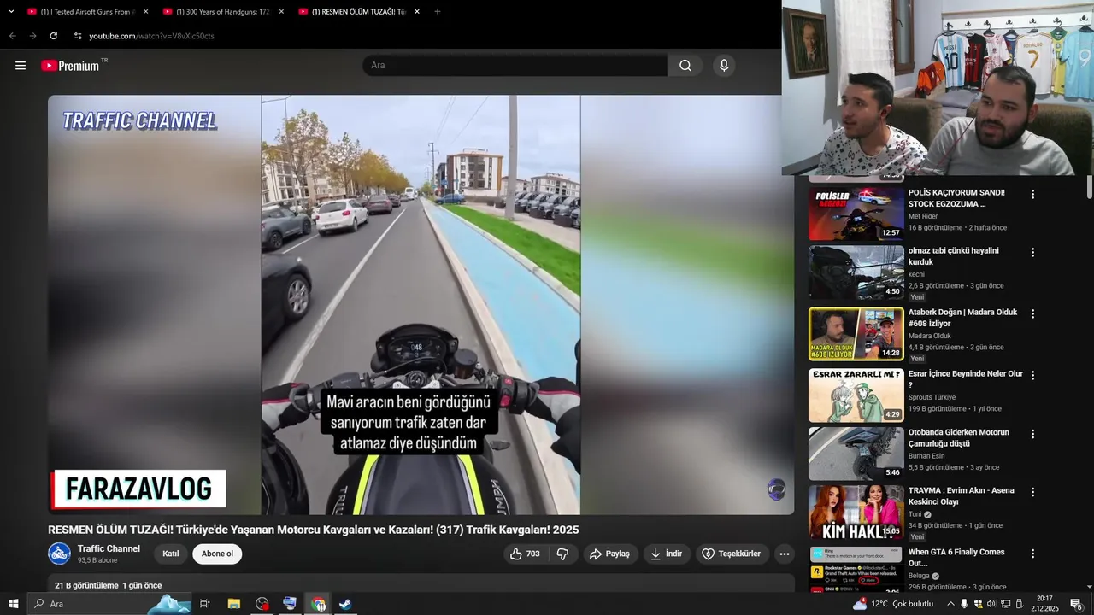Open options menu for TRAVMA video
Image resolution: width=1094 pixels, height=615 pixels.
[1032, 492]
